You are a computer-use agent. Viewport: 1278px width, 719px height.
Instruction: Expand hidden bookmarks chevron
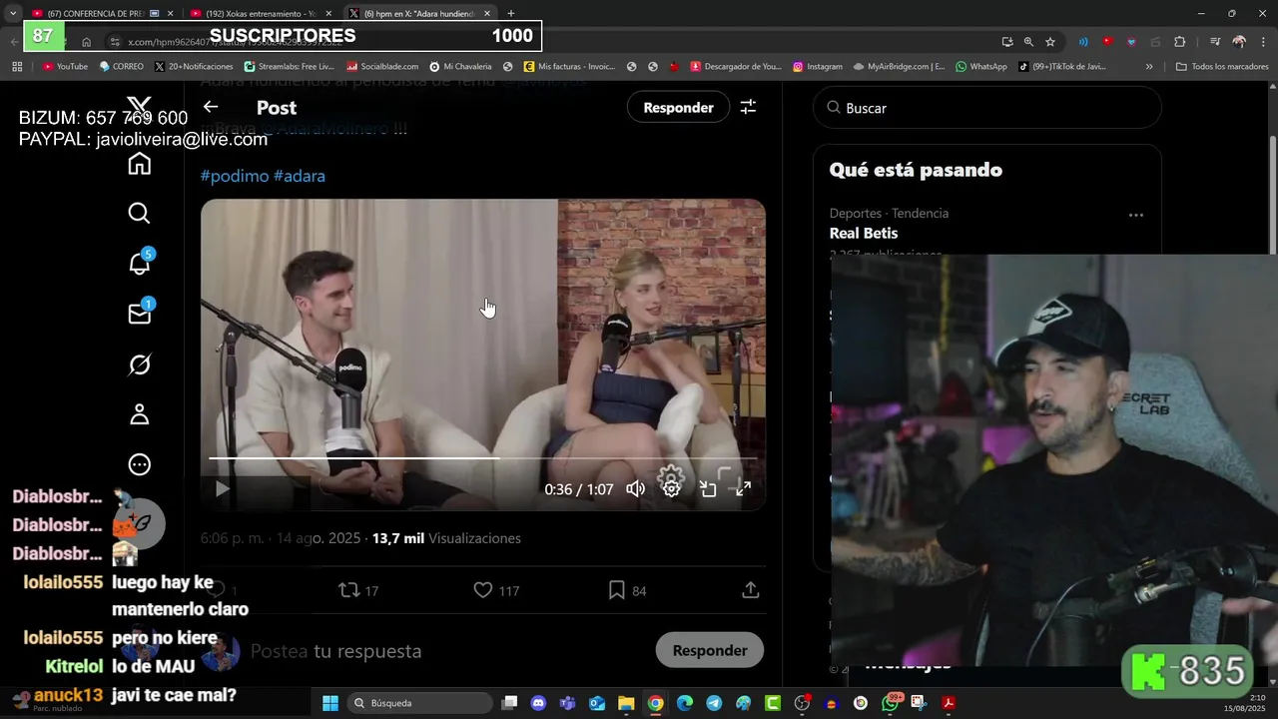1149,66
